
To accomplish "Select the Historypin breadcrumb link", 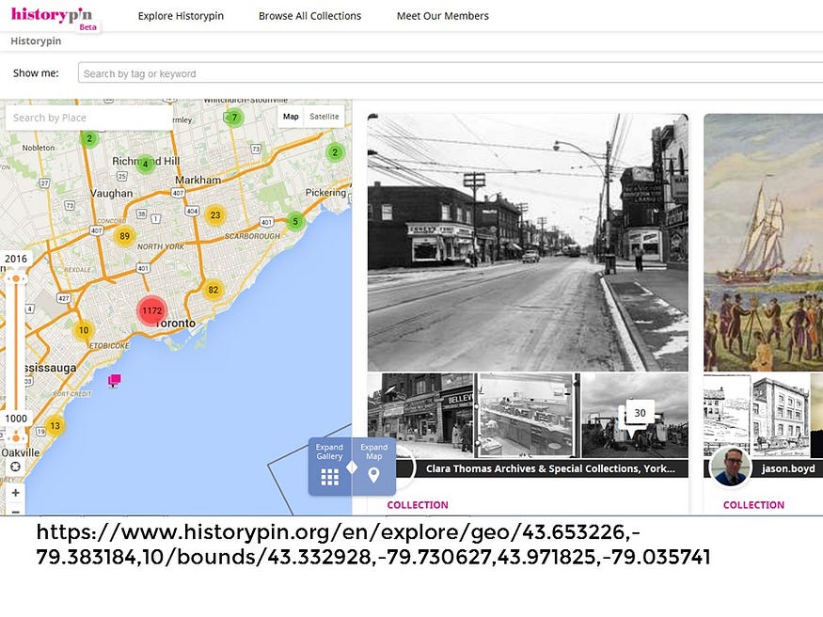I will pos(36,41).
